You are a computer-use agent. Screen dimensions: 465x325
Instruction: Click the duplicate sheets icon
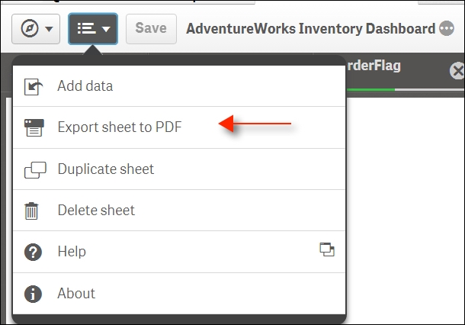pyautogui.click(x=35, y=170)
